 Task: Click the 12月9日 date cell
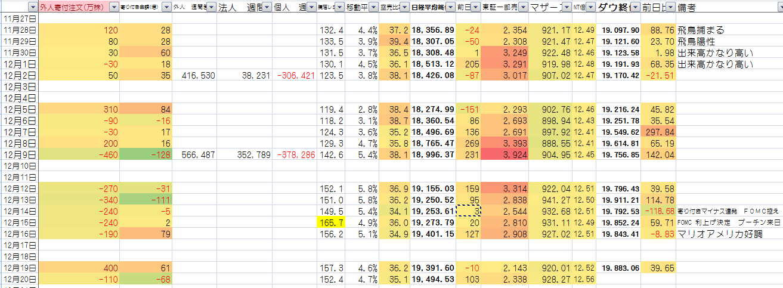pyautogui.click(x=19, y=154)
